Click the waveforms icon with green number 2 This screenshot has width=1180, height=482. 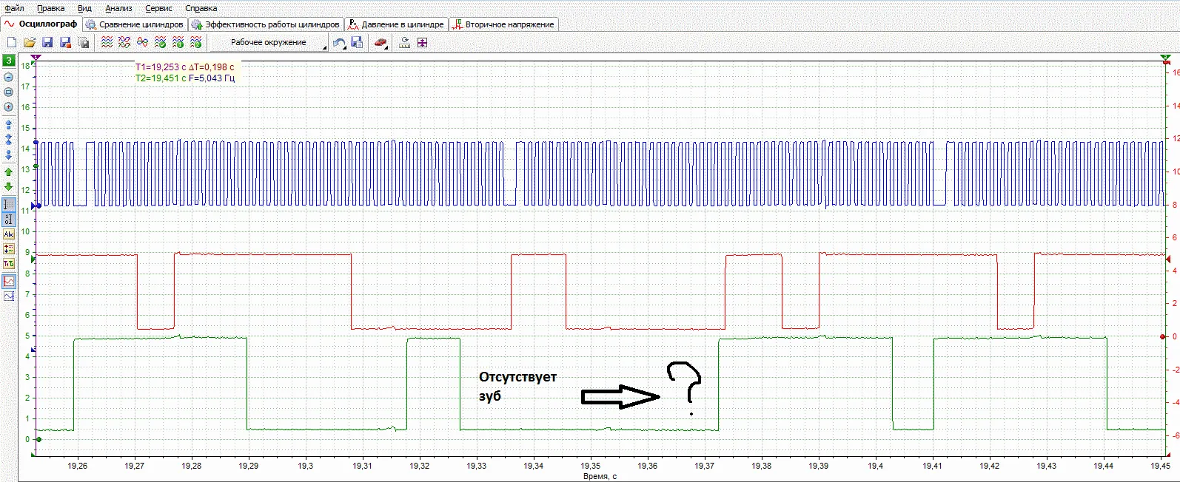196,43
